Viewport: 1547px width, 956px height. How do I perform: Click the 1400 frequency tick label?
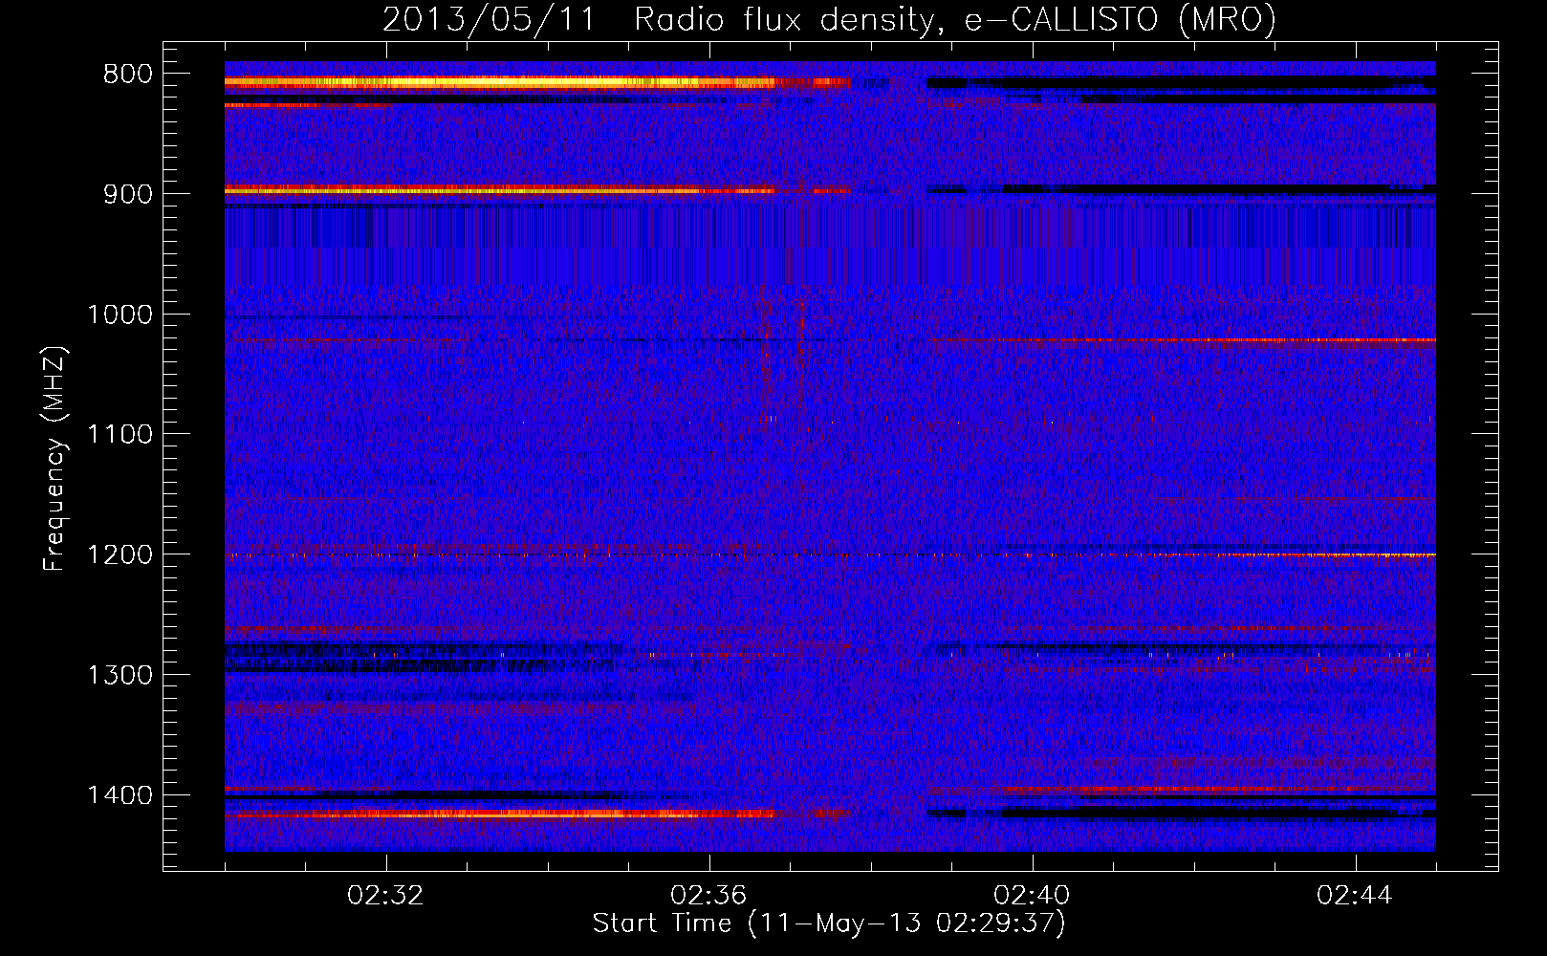(120, 795)
